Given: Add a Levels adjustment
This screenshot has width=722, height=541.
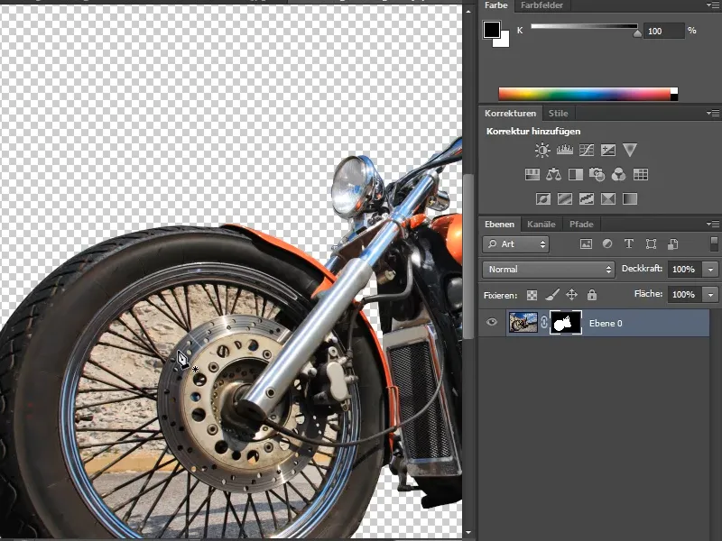Looking at the screenshot, I should (x=565, y=150).
